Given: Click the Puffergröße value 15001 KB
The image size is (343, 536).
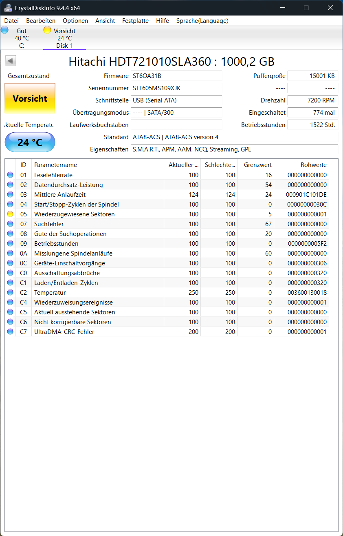Looking at the screenshot, I should 313,76.
